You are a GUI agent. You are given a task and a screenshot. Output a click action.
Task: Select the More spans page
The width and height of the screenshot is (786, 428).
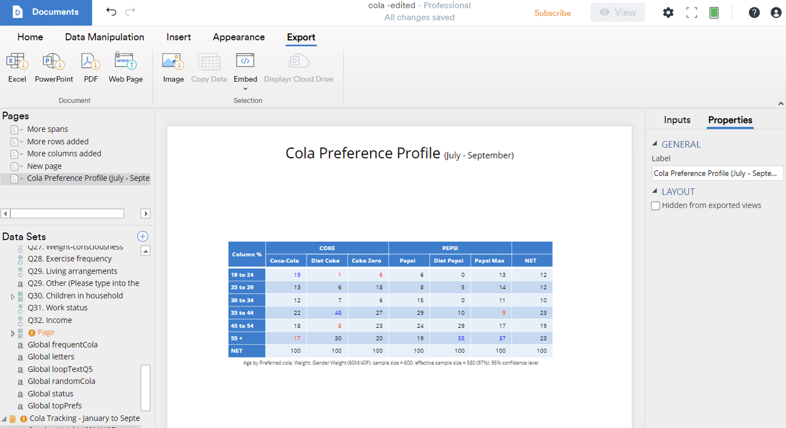(x=47, y=129)
